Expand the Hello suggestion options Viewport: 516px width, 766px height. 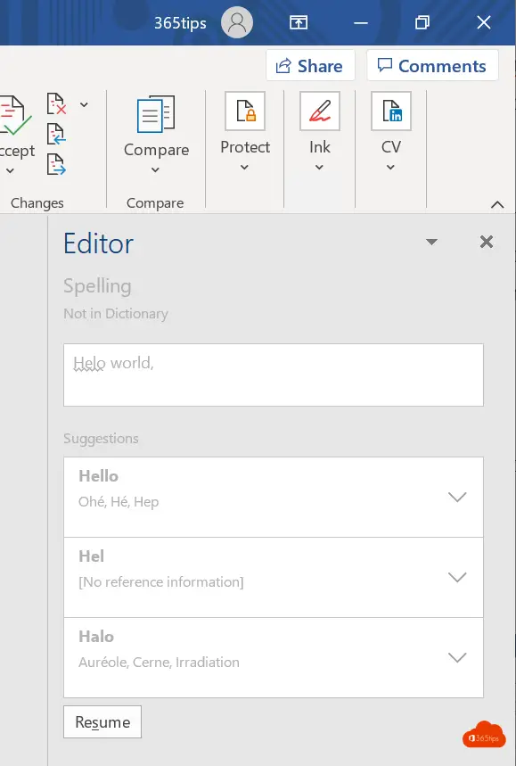457,497
